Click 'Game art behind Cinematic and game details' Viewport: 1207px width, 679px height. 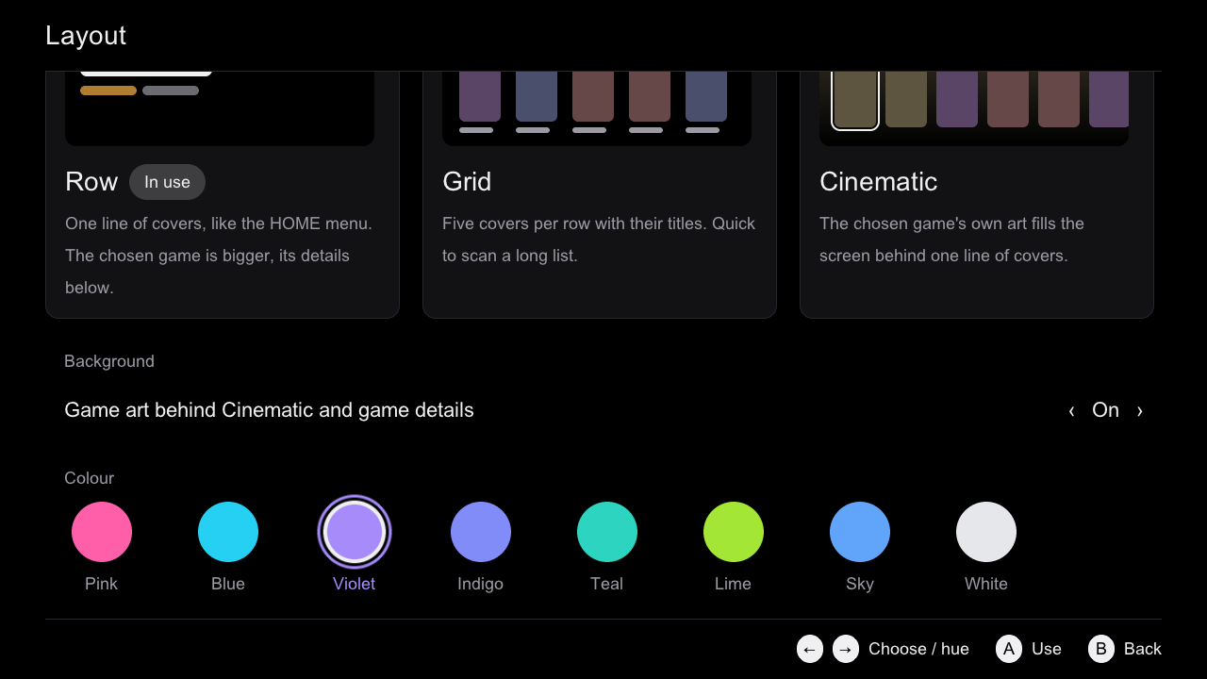(x=269, y=410)
